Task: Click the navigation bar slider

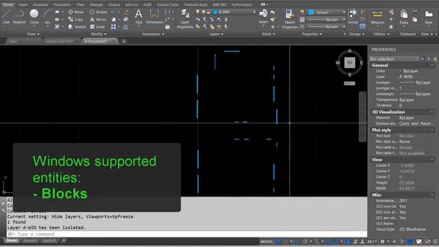Action: pos(363,117)
